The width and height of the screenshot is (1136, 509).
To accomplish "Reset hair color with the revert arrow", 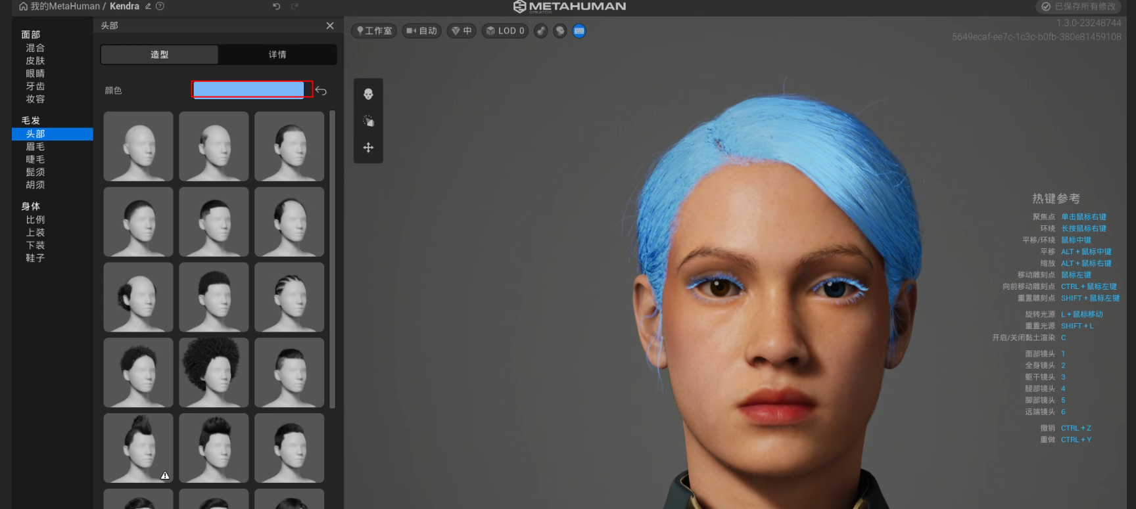I will pos(321,91).
